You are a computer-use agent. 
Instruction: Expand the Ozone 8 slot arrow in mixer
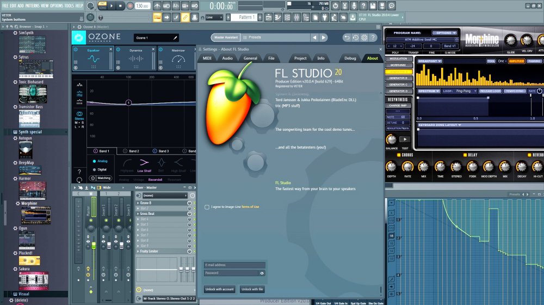[x=138, y=203]
